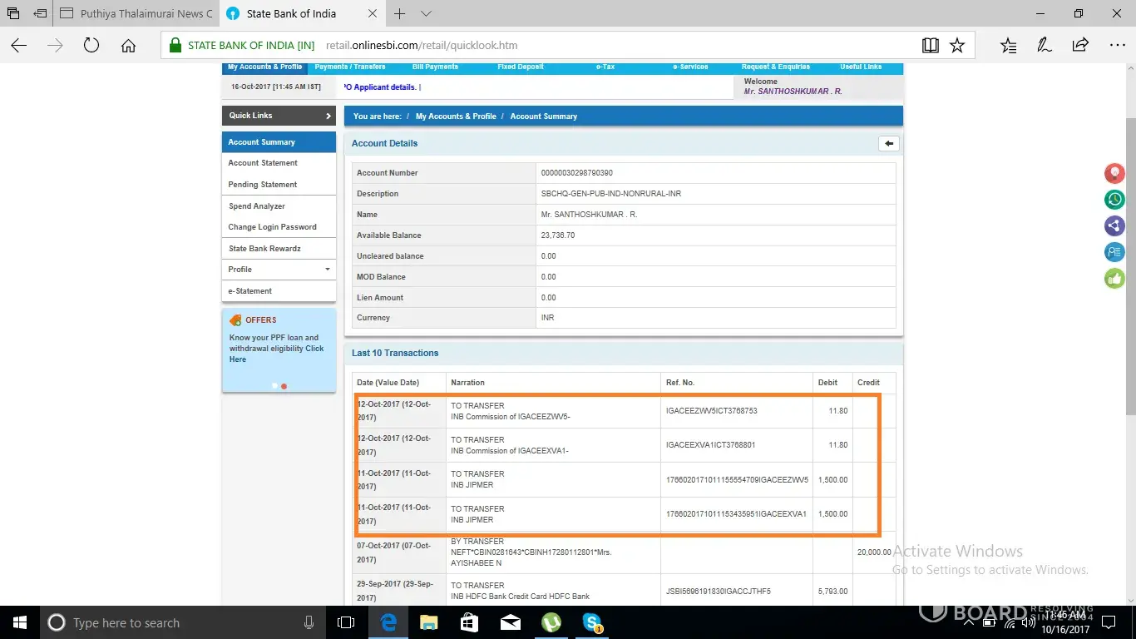Click the purple share floating icon

pos(1114,225)
